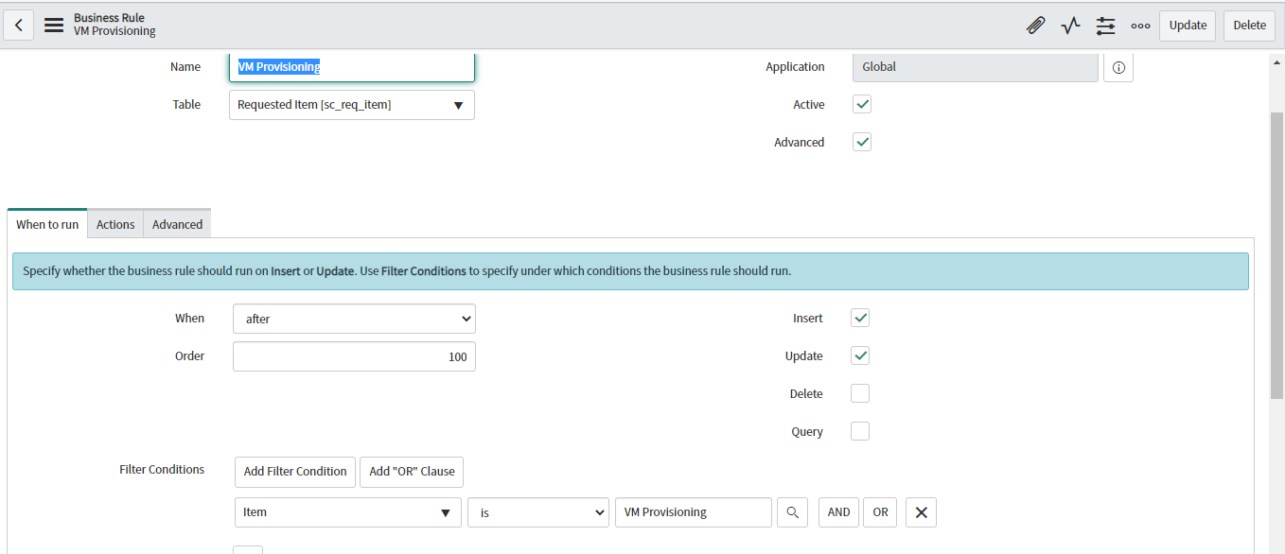Open the Item filter field dropdown
Viewport: 1285px width, 554px height.
click(x=347, y=511)
